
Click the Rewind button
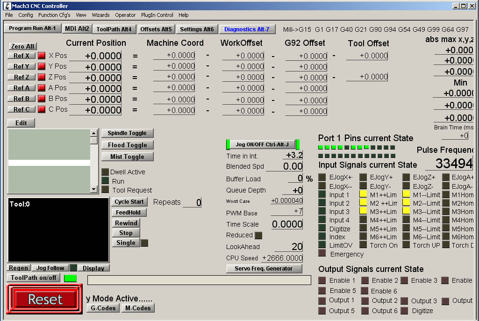pyautogui.click(x=126, y=223)
